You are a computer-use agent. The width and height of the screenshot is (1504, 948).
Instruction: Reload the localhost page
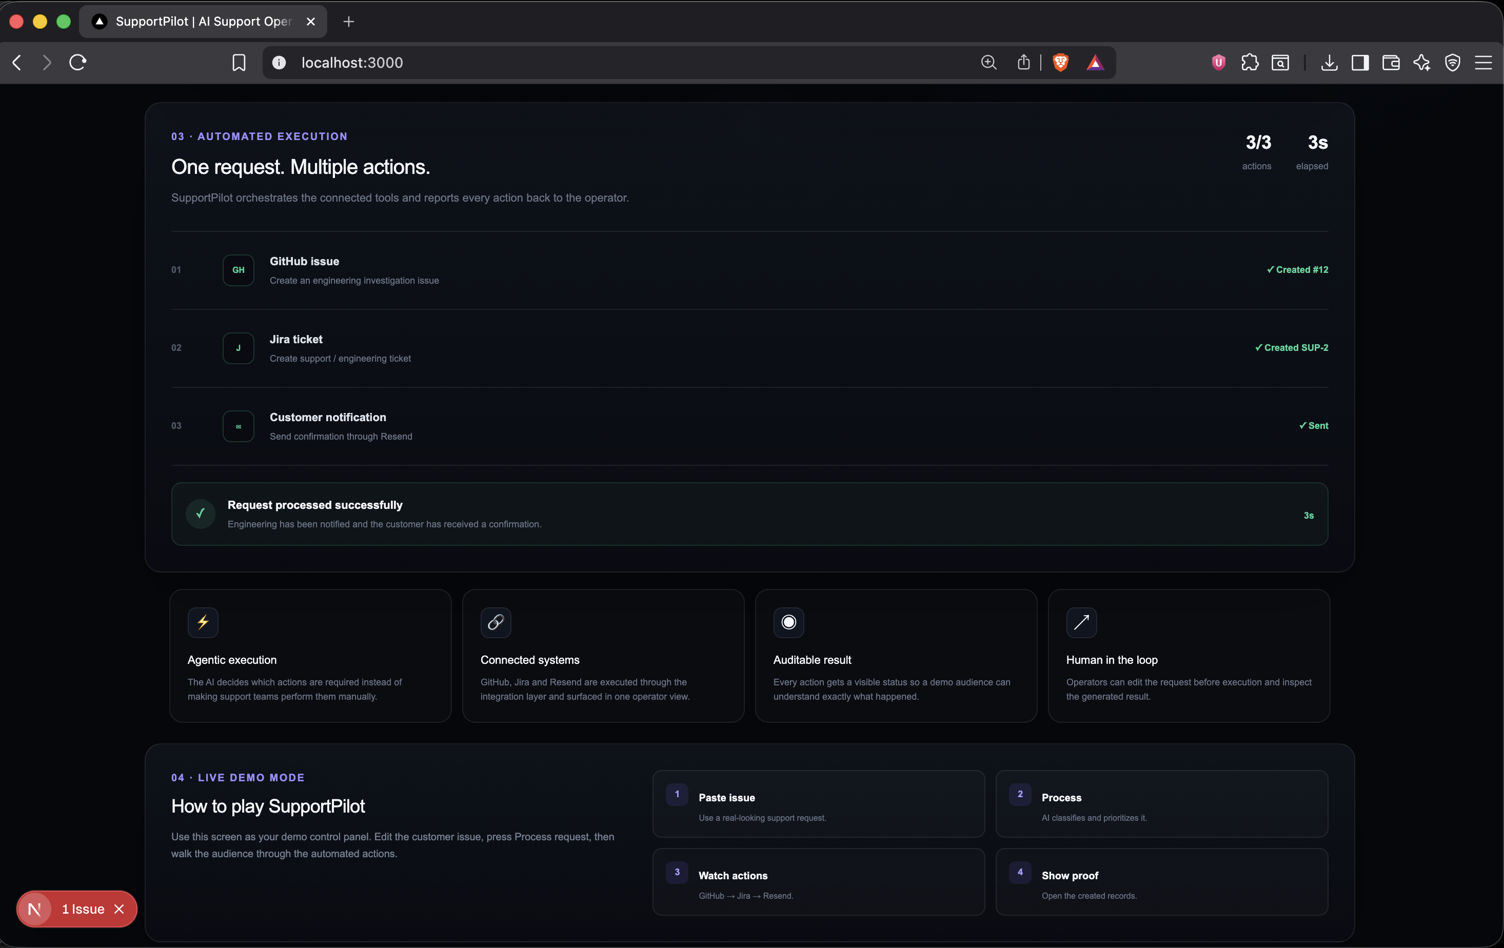click(x=77, y=63)
